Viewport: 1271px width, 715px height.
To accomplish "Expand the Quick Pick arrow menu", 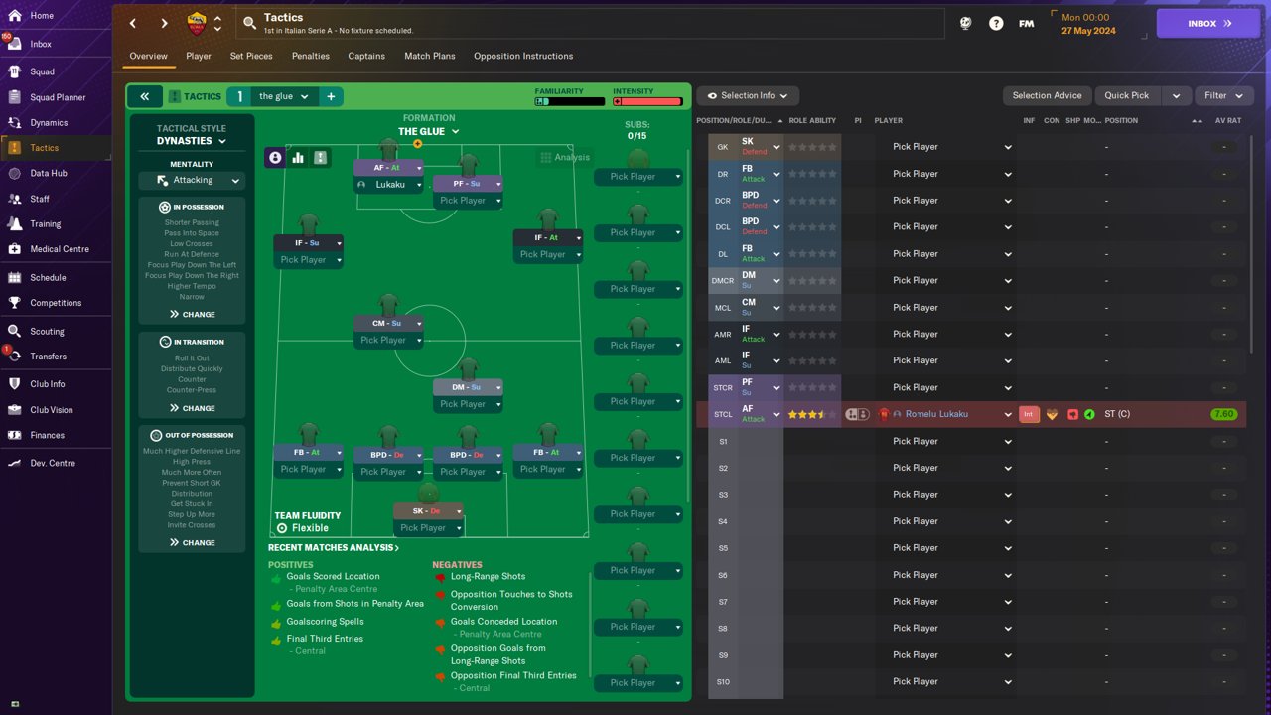I will (x=1176, y=95).
